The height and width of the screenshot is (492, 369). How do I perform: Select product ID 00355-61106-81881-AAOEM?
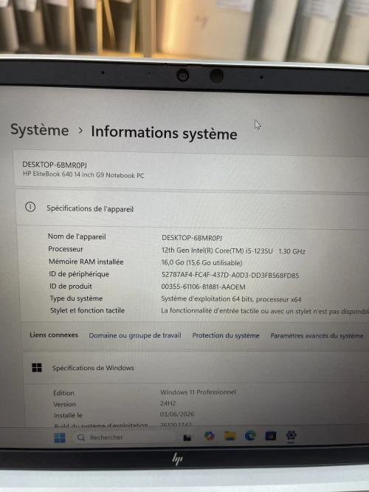click(203, 287)
